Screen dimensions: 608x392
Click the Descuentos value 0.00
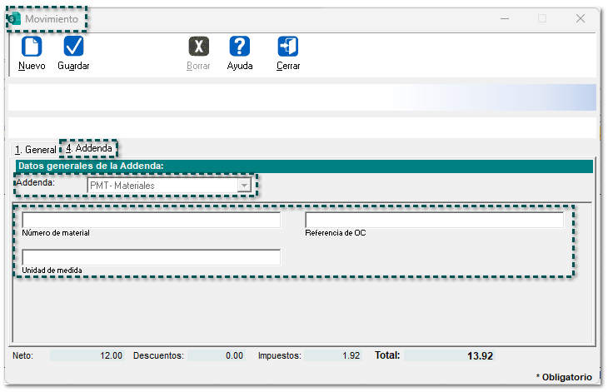coord(217,355)
